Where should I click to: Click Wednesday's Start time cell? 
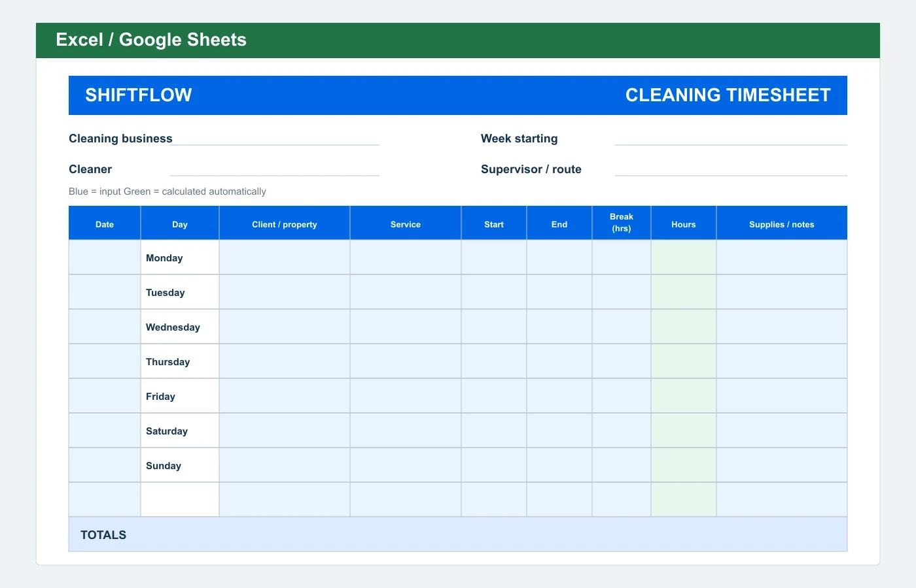click(x=494, y=327)
